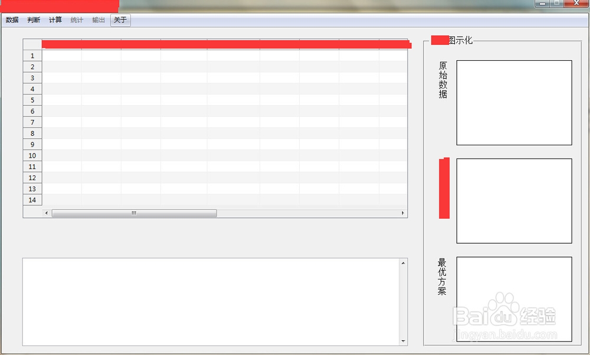Click the table's right scroll arrow

click(x=402, y=213)
